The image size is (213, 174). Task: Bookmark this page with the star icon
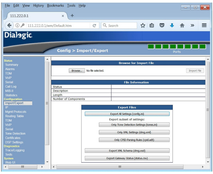(143, 25)
